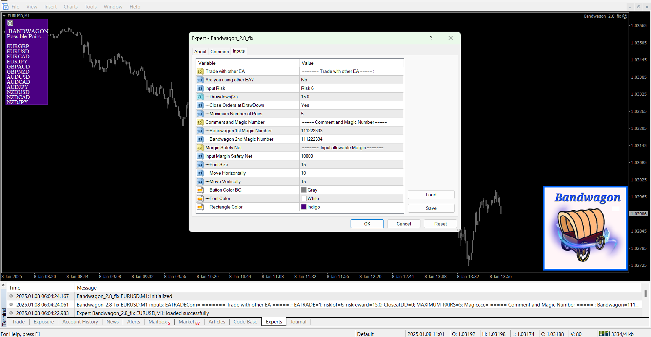The image size is (651, 337).
Task: Click the Indigo Rectangle Color swatch
Action: (304, 207)
